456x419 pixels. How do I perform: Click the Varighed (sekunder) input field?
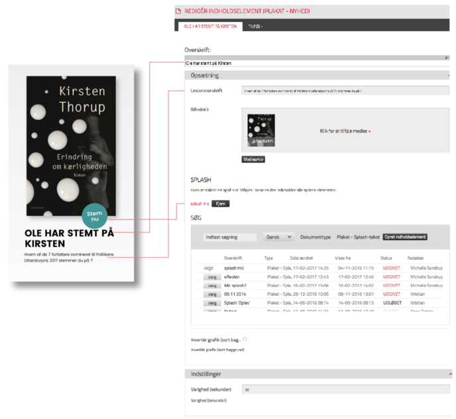coord(346,389)
